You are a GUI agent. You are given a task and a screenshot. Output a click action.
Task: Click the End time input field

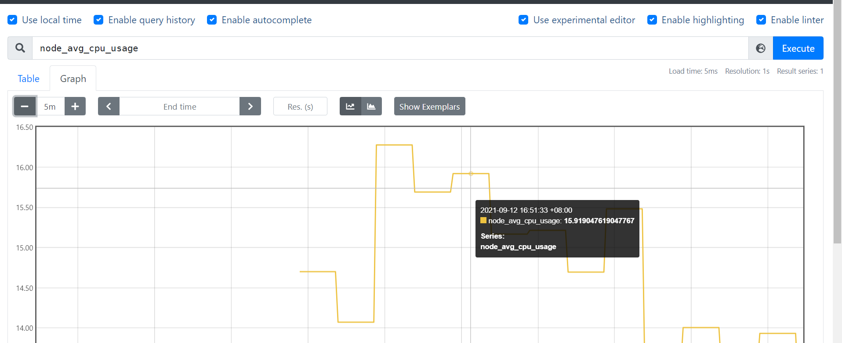click(180, 106)
